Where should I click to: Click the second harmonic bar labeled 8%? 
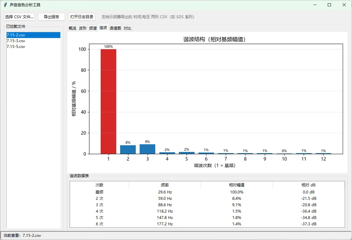click(x=128, y=150)
